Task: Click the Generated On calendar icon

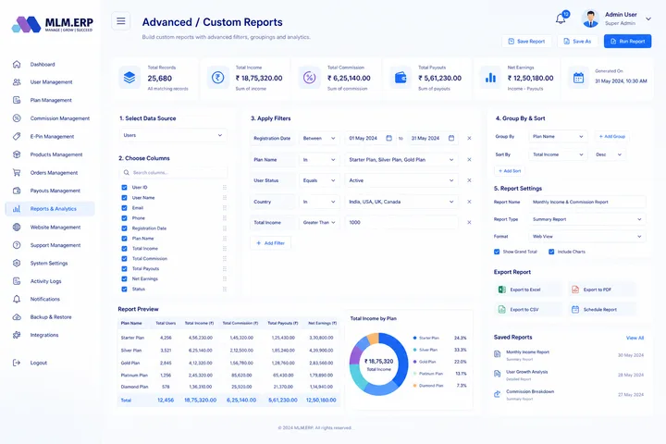Action: click(578, 78)
